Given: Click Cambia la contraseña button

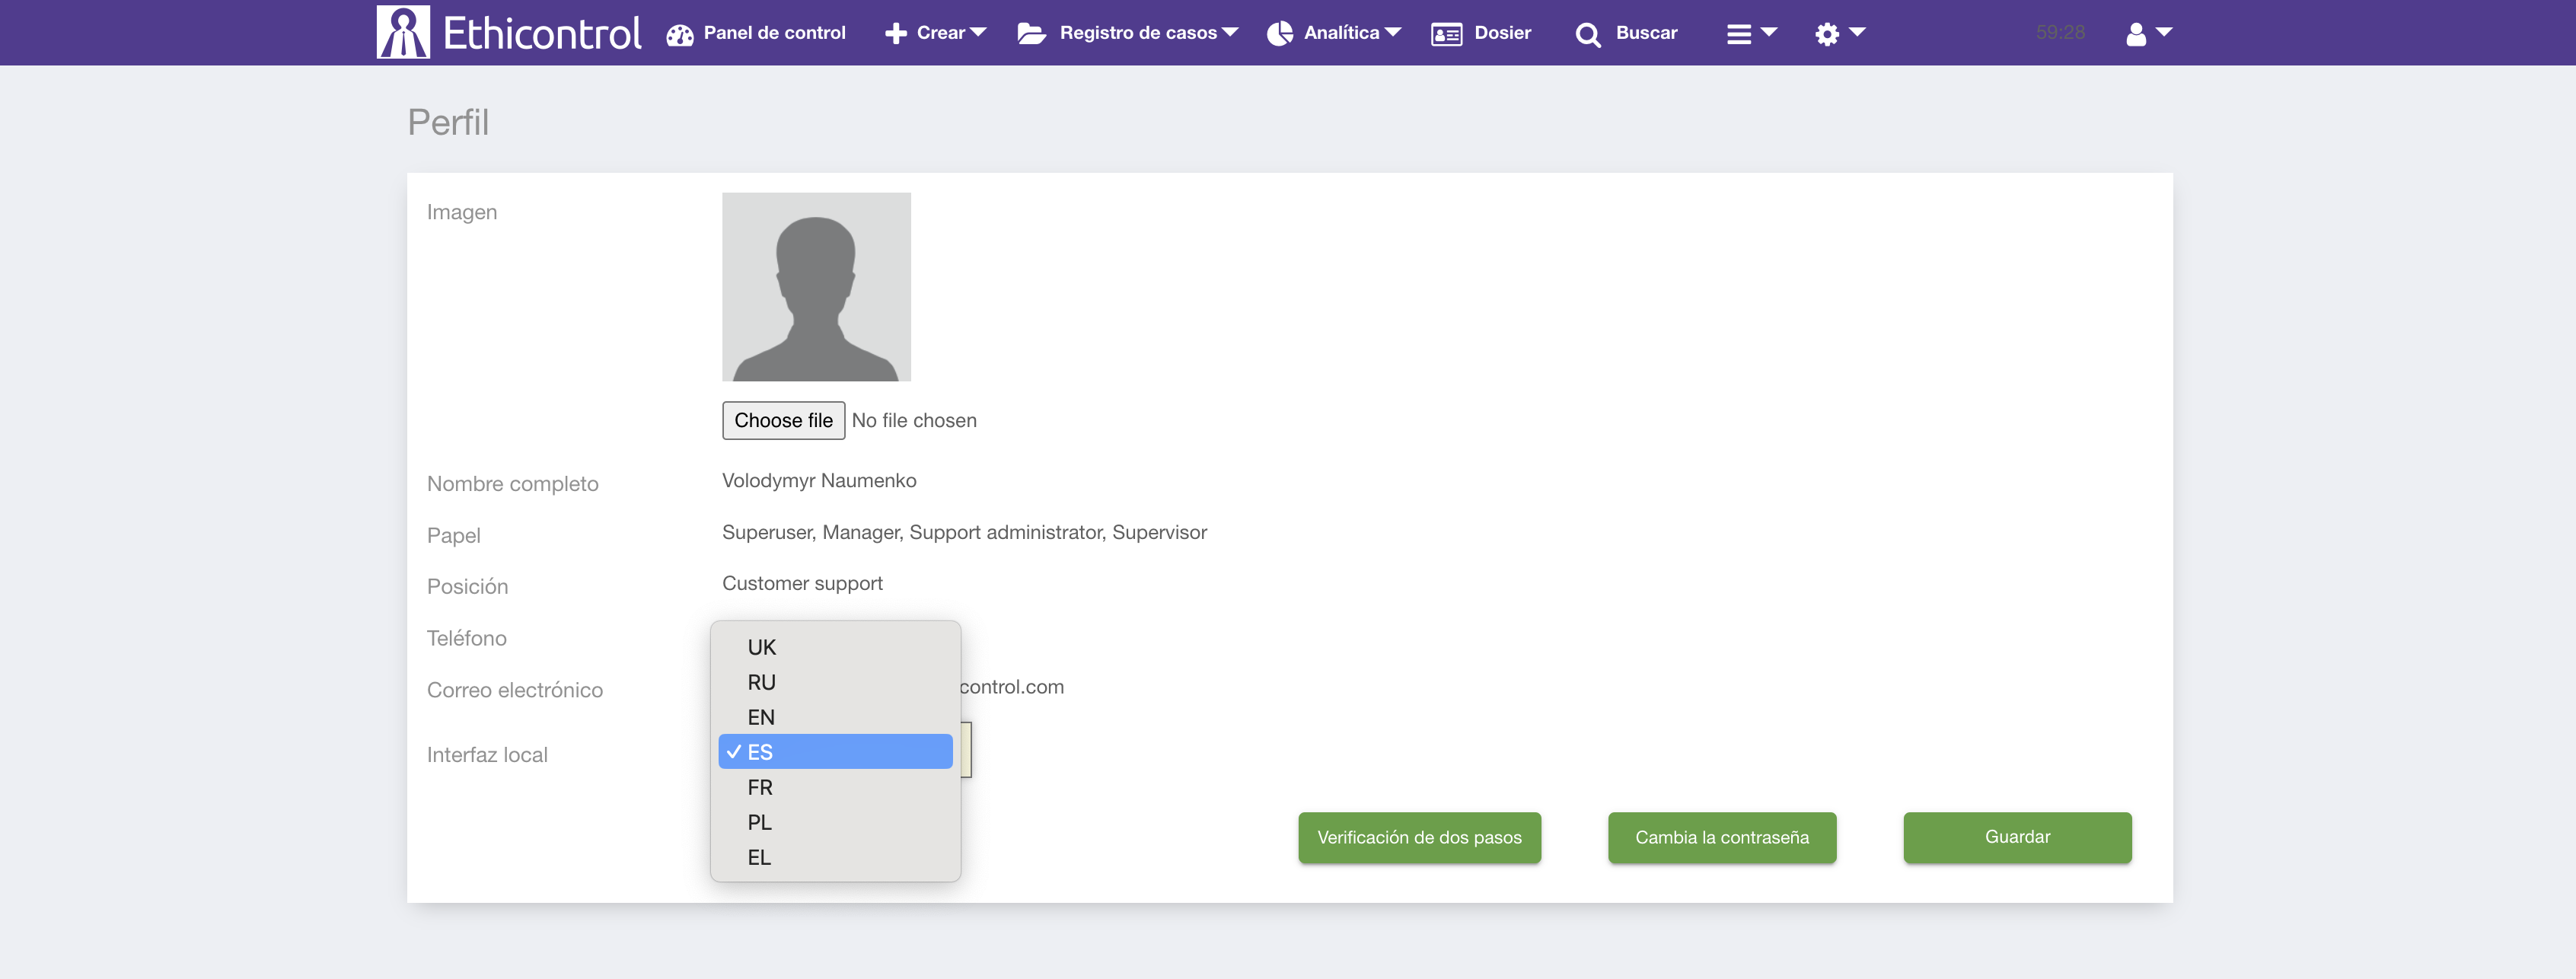Looking at the screenshot, I should pyautogui.click(x=1721, y=837).
